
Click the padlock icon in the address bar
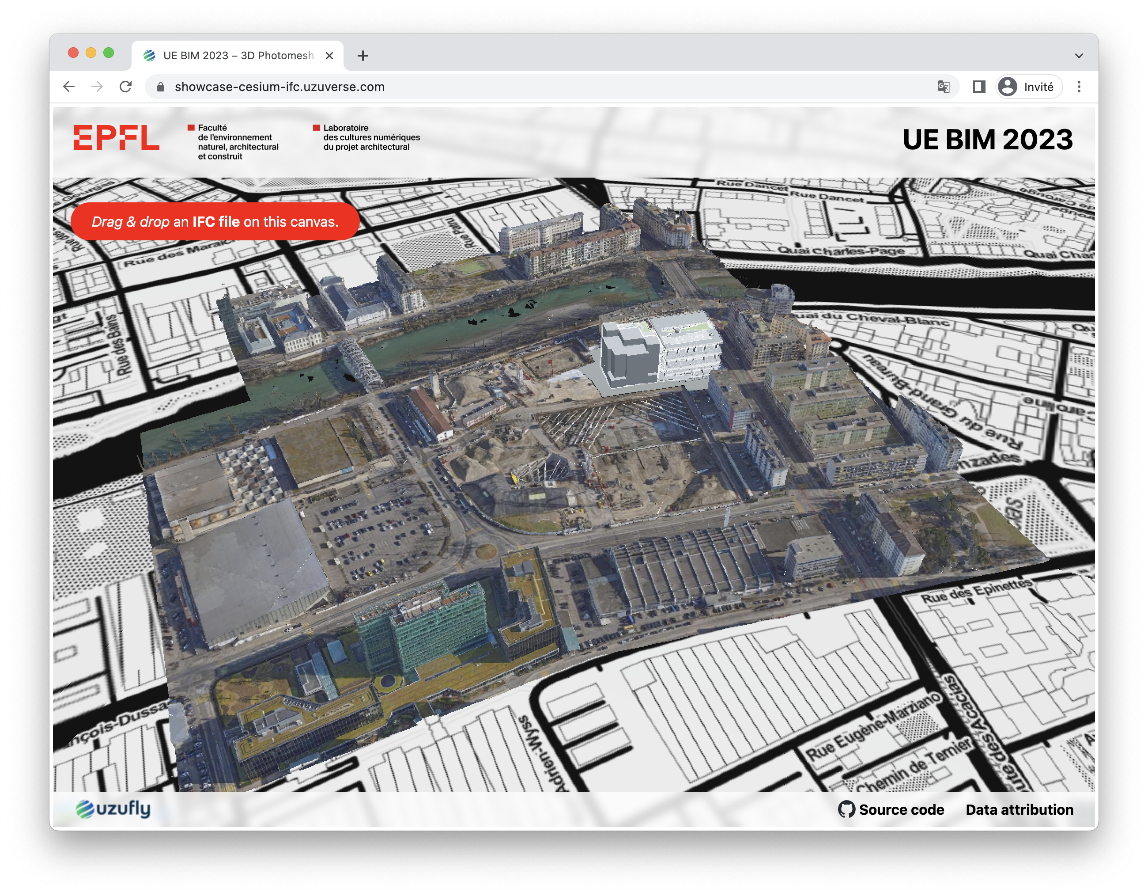point(160,87)
